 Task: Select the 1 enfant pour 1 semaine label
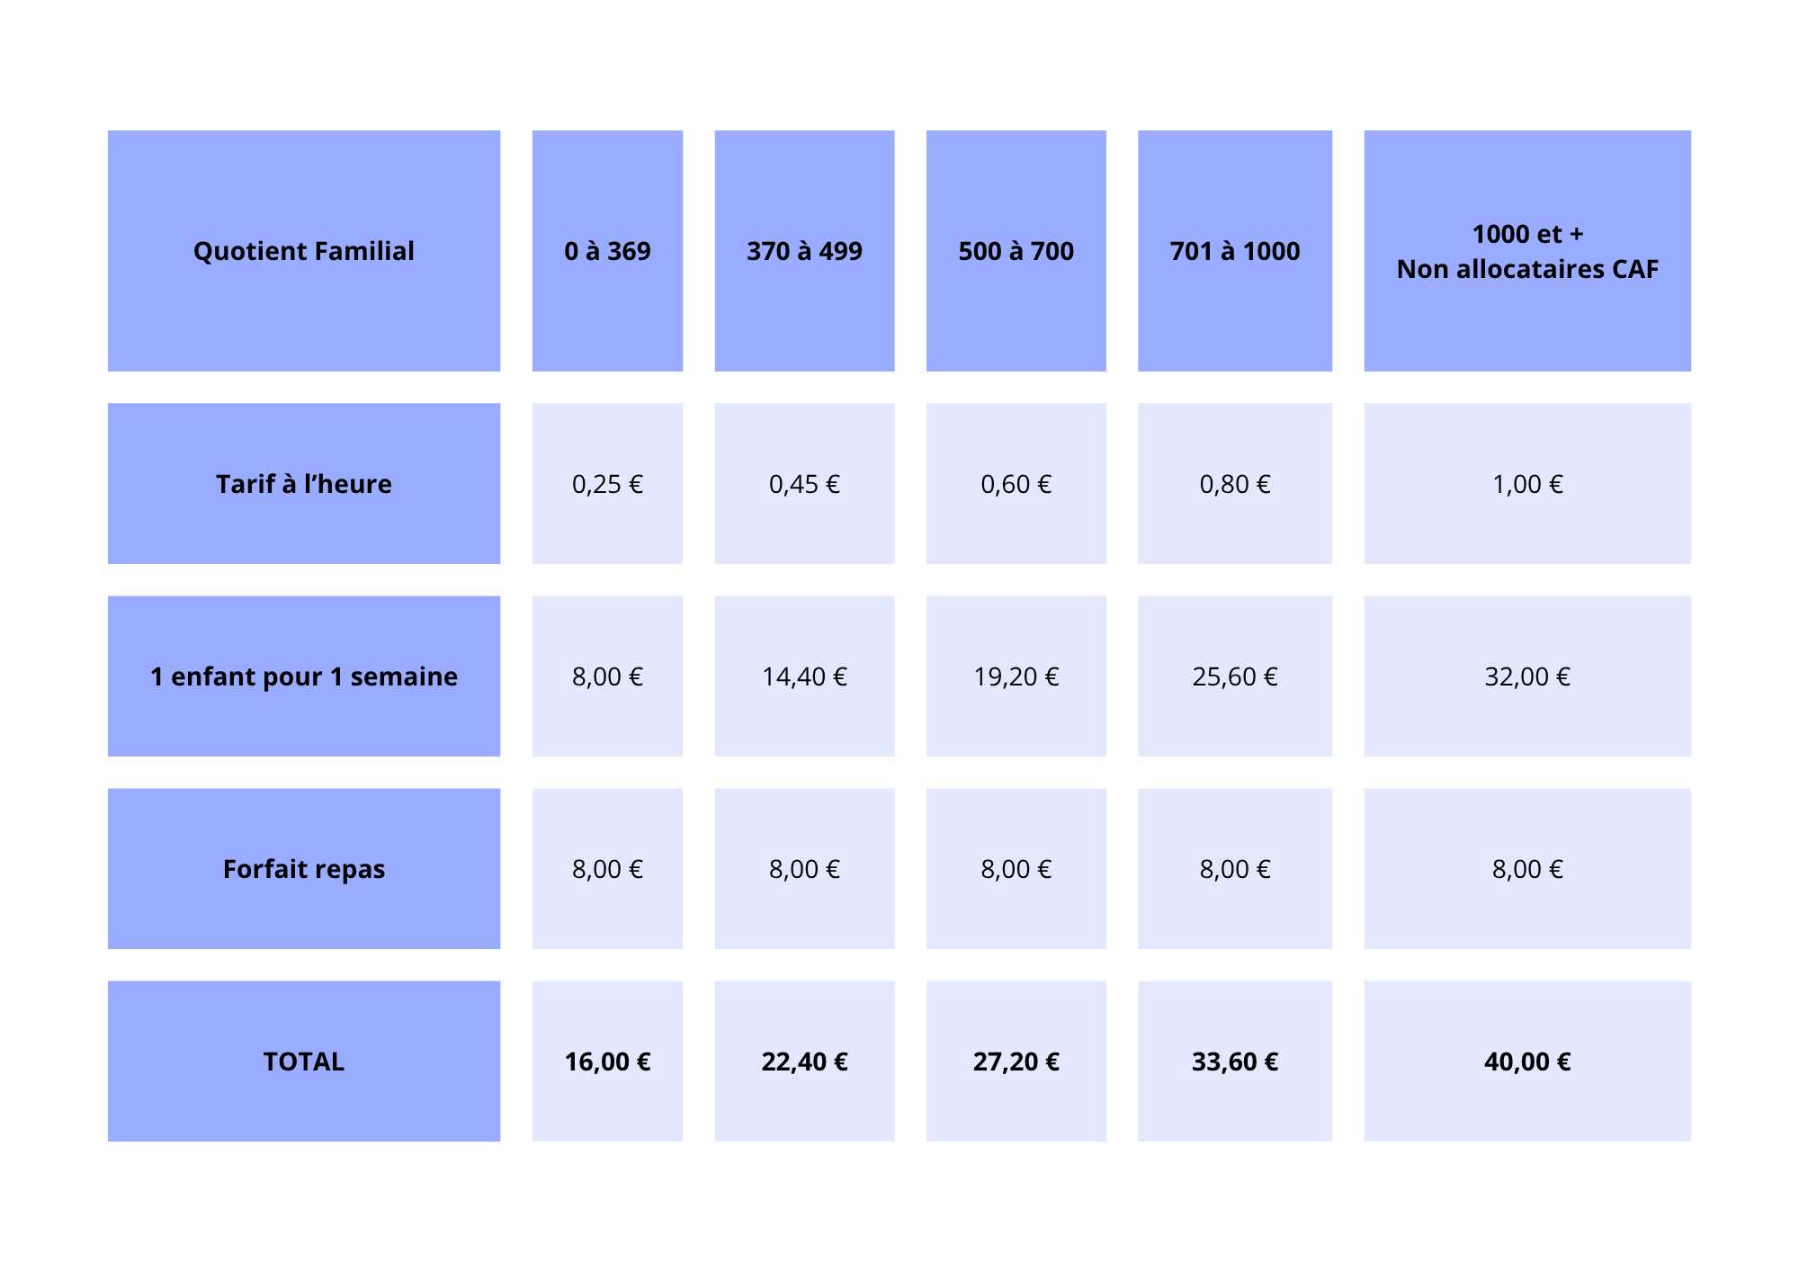click(304, 676)
